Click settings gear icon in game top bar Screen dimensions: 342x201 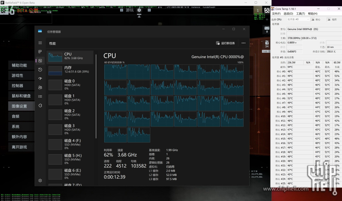(x=139, y=10)
